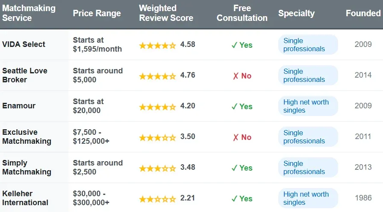Click the green Yes checkmark for VIDA Select
383x212 pixels.
(234, 45)
